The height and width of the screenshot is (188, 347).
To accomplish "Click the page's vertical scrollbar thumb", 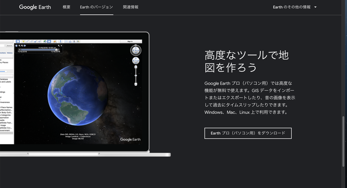I will 343,142.
